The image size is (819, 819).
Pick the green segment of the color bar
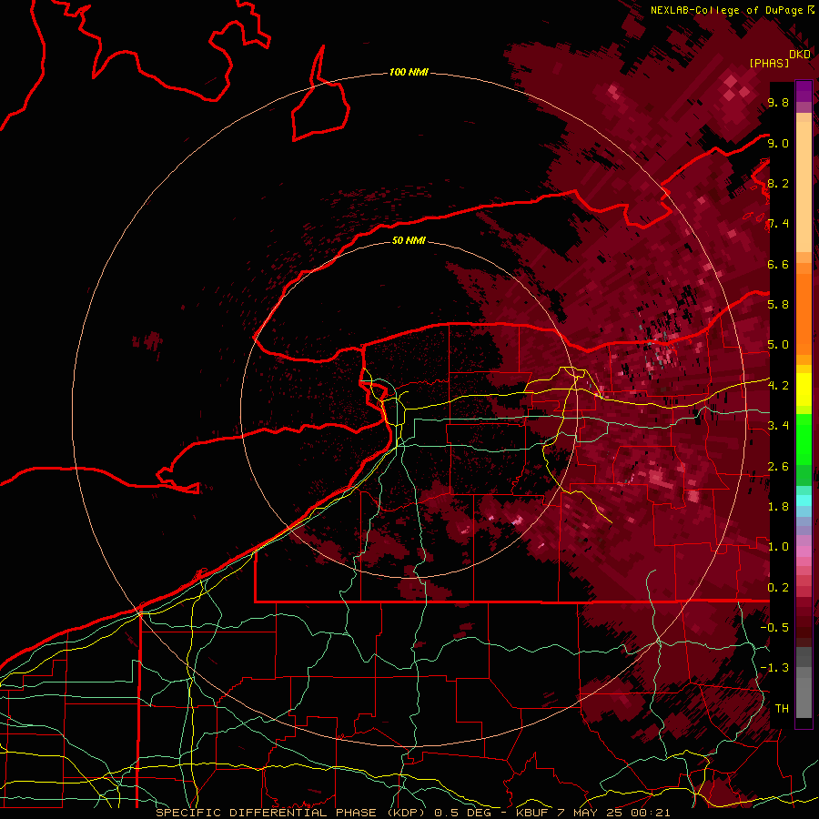(x=804, y=440)
